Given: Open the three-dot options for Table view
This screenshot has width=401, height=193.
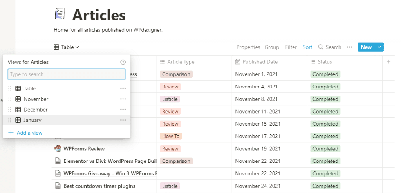Looking at the screenshot, I should 123,88.
